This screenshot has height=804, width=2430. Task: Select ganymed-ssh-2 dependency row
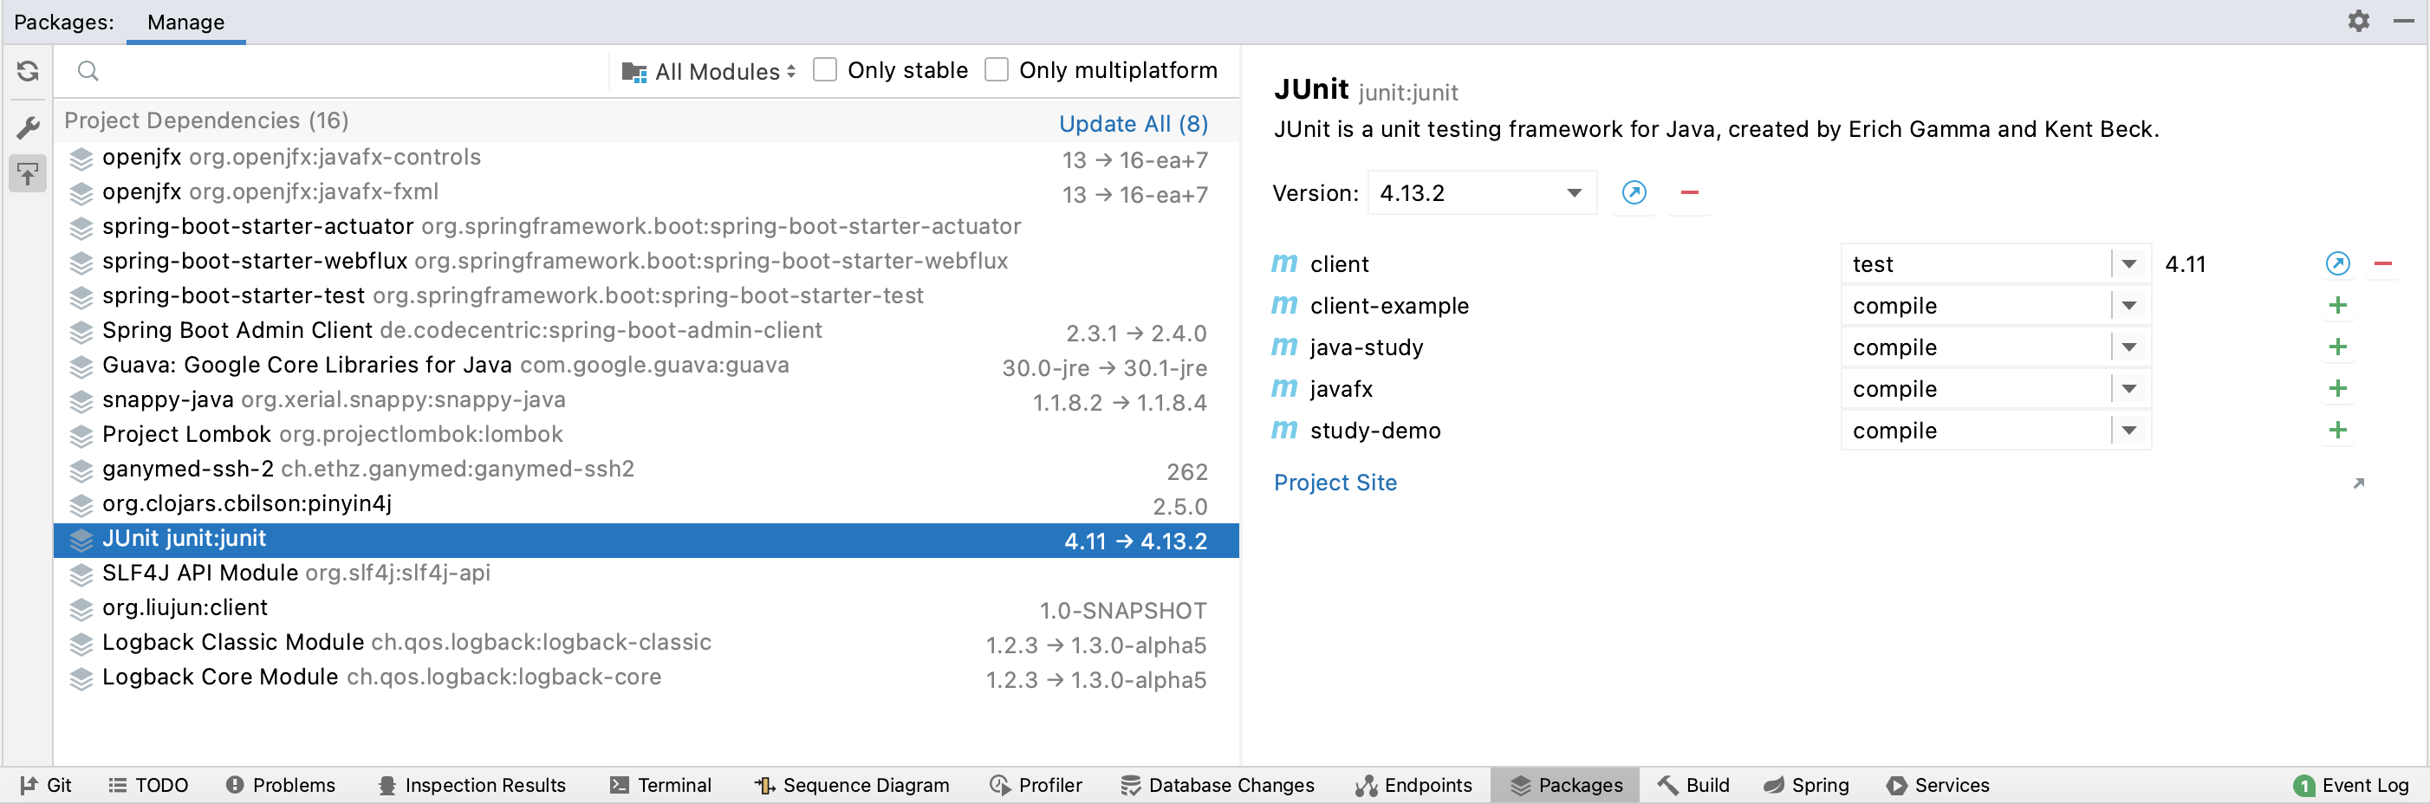(x=646, y=470)
